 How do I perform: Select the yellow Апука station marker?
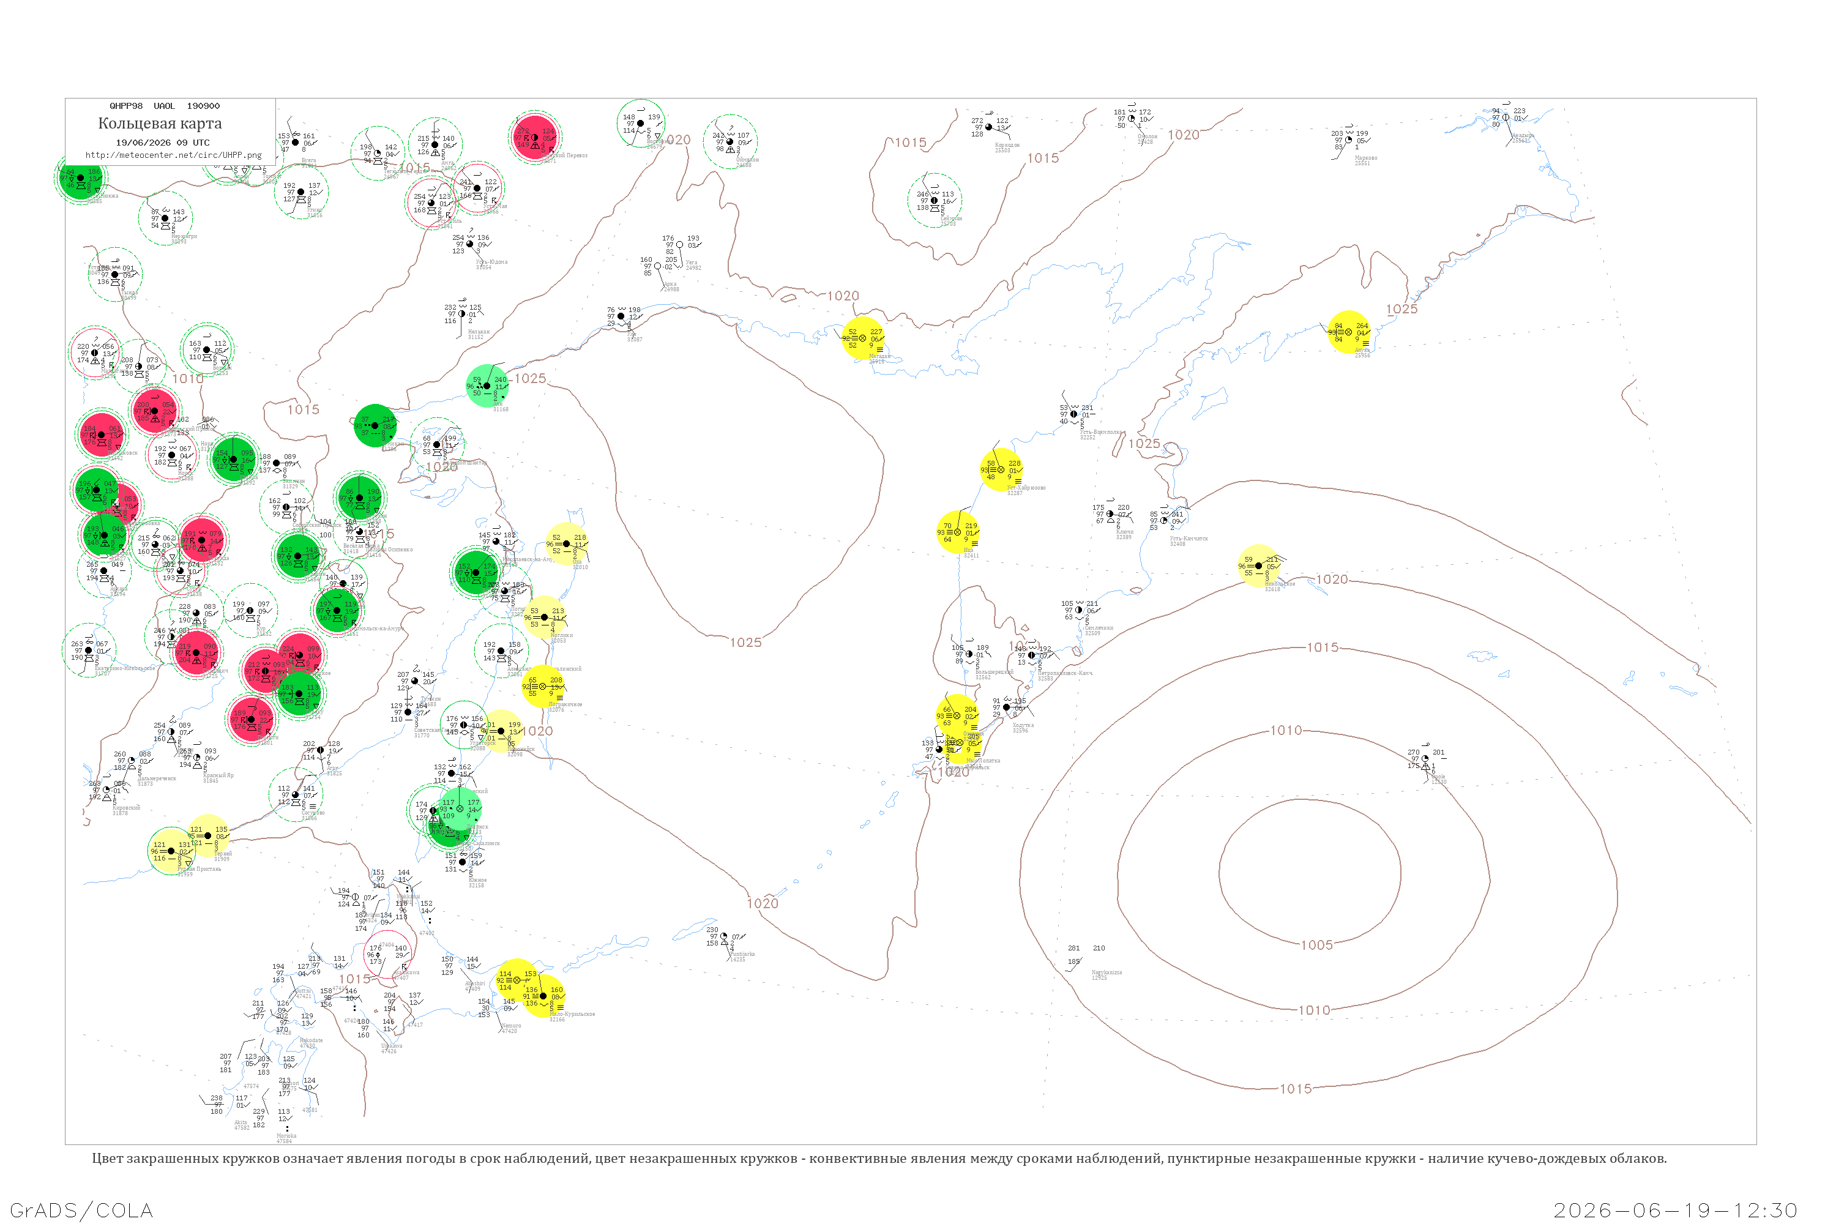pyautogui.click(x=1349, y=332)
